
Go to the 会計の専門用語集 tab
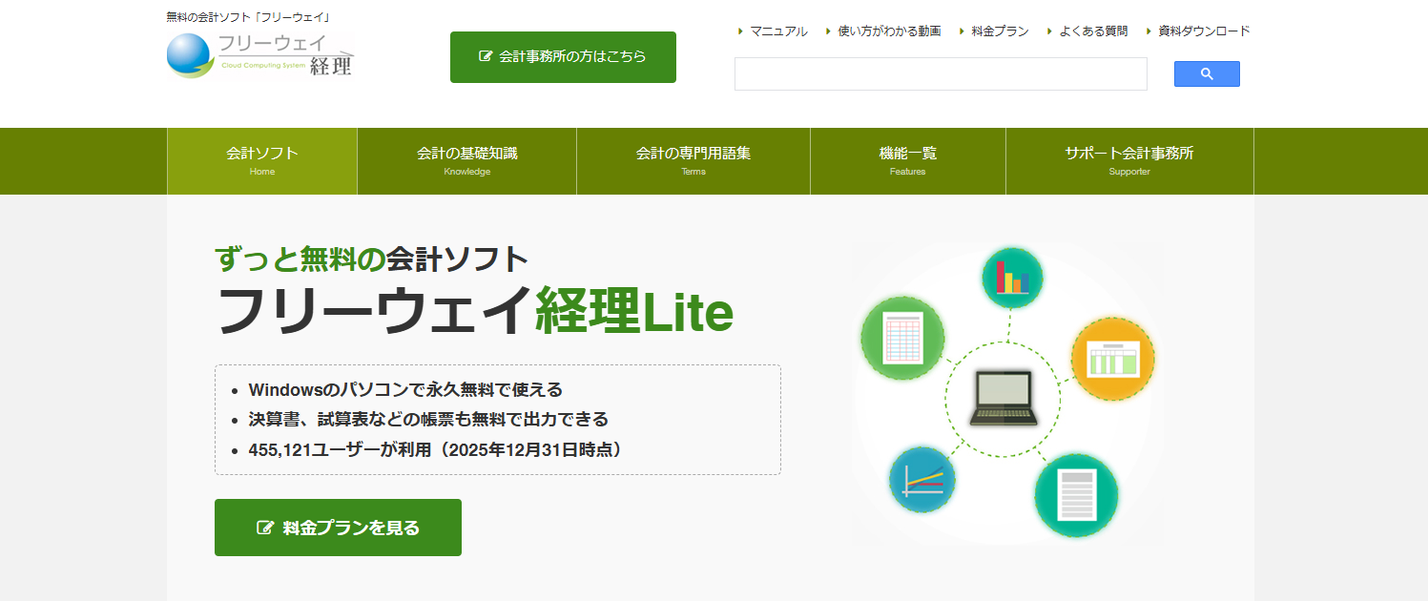tap(693, 160)
